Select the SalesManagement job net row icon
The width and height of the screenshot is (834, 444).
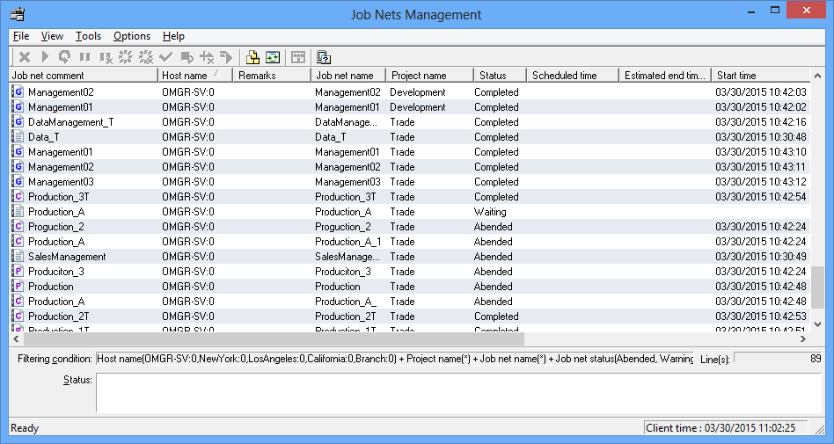pyautogui.click(x=18, y=257)
